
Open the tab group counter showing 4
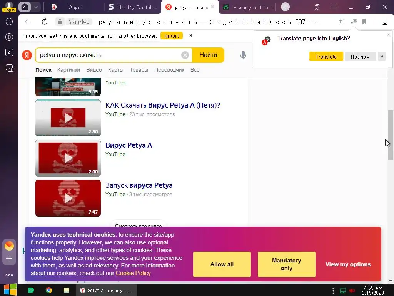[x=24, y=7]
